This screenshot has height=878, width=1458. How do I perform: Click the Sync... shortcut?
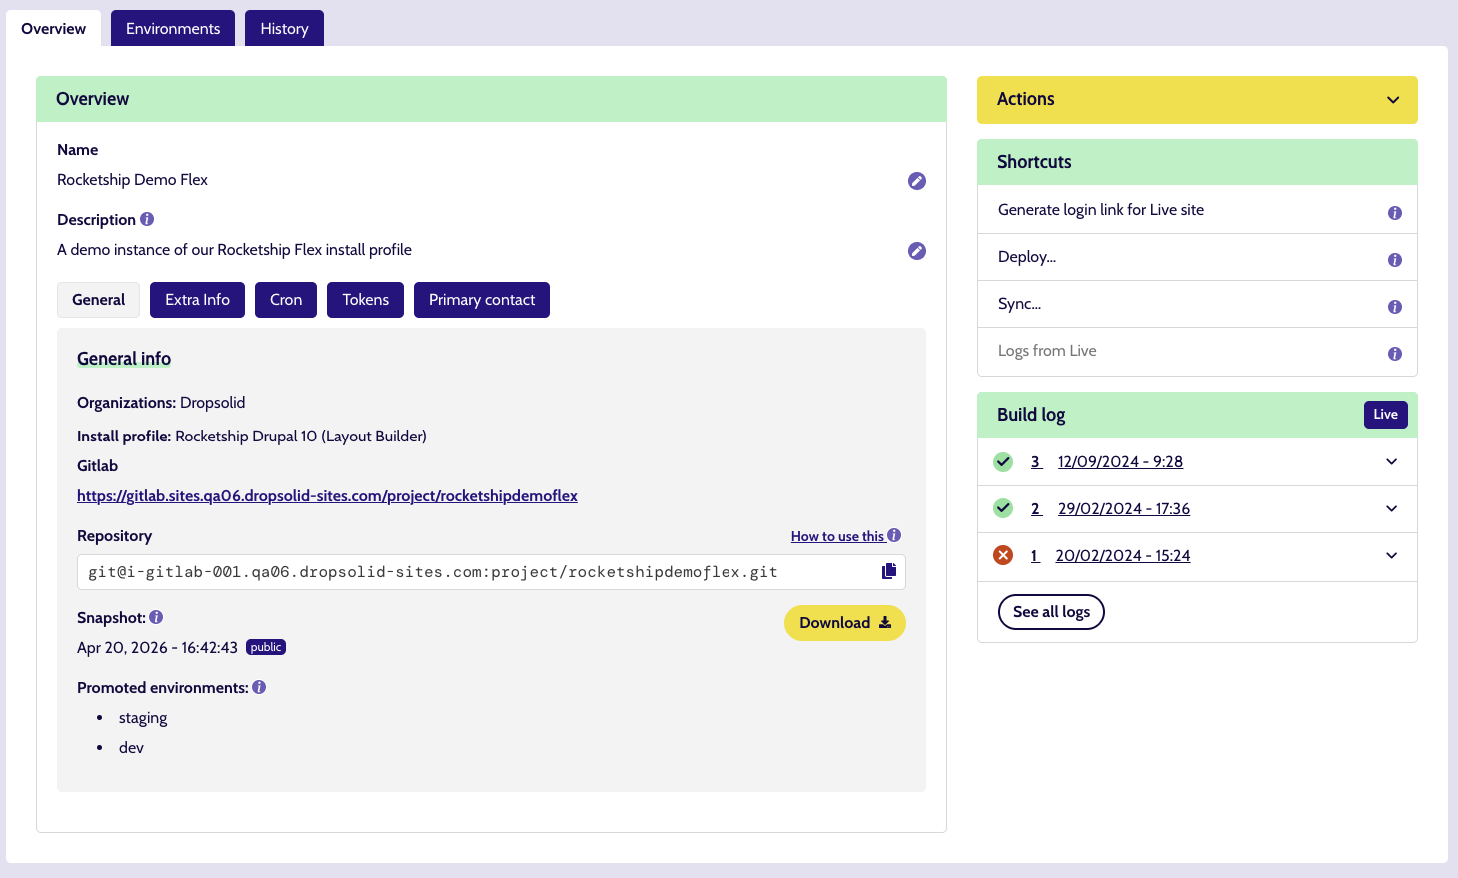[1019, 304]
